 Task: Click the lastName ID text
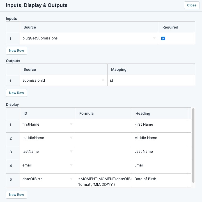(31, 151)
